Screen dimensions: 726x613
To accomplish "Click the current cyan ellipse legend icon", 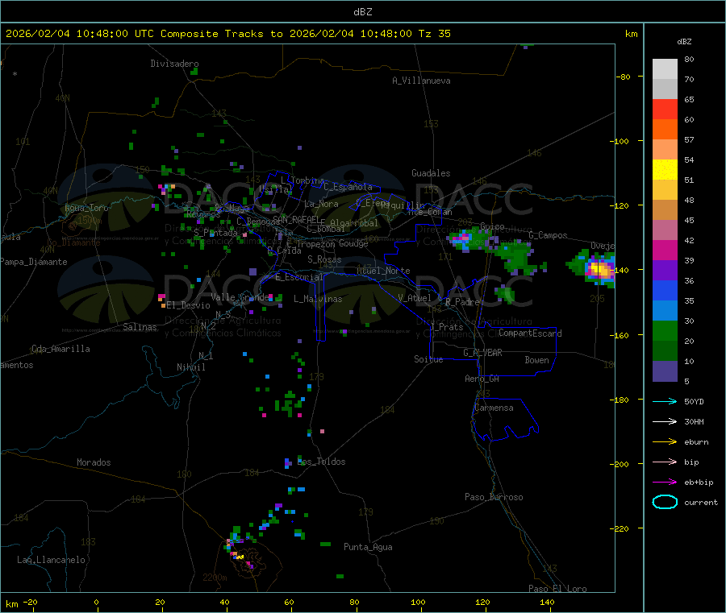I will pos(665,502).
